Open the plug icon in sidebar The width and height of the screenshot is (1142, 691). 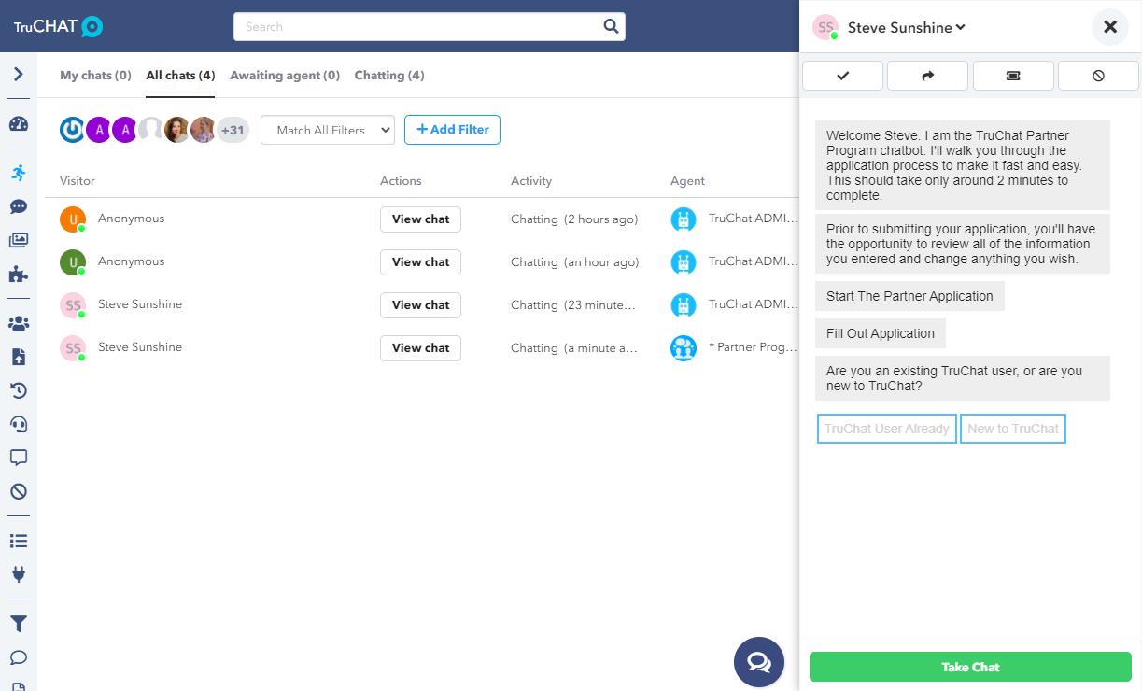point(18,574)
